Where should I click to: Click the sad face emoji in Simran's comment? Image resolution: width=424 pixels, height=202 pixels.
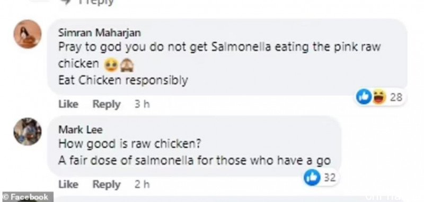(111, 65)
